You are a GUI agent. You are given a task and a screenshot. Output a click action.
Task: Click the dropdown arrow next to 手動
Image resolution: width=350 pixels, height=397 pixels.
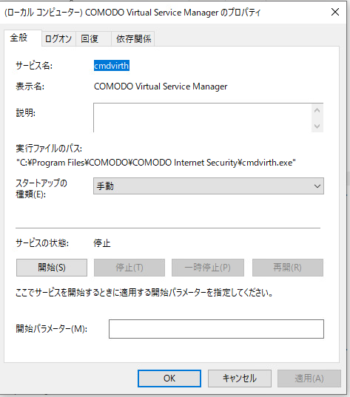(x=317, y=186)
